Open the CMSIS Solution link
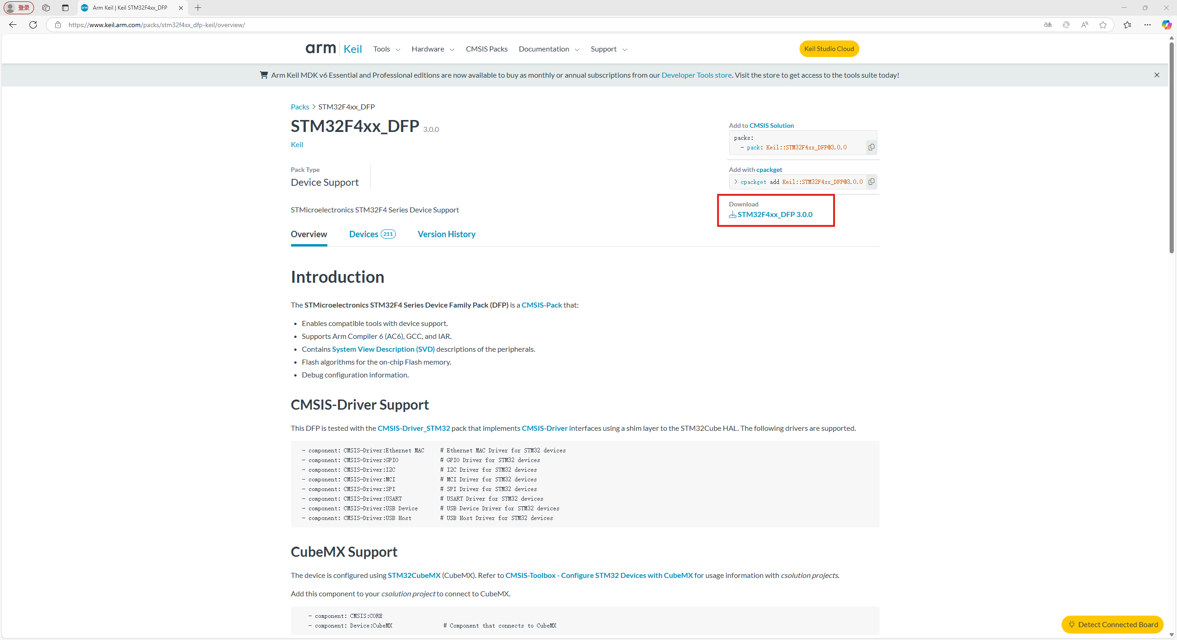The image size is (1177, 640). [x=771, y=126]
